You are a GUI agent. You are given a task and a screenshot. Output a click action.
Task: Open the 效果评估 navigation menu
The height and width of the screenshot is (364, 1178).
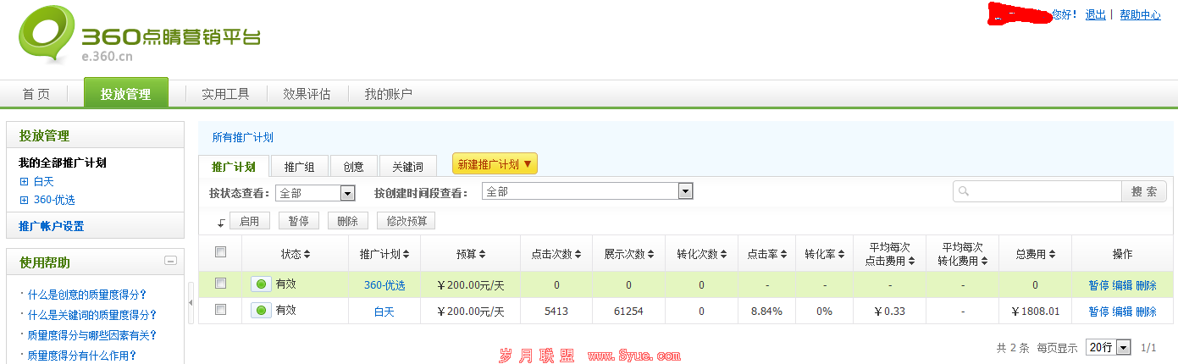tap(307, 94)
